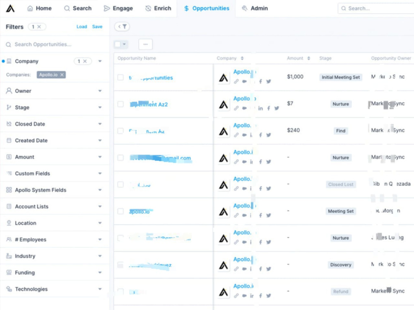Screen dimensions: 414x310
Task: Click Load saved filters link
Action: tap(82, 26)
